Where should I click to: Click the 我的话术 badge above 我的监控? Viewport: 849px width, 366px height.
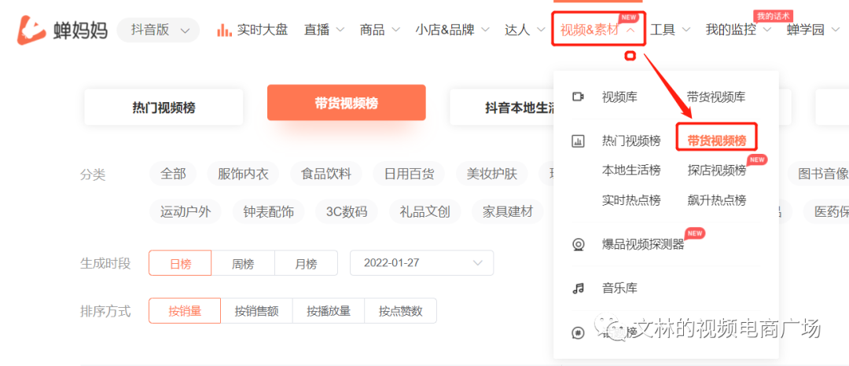[x=774, y=16]
